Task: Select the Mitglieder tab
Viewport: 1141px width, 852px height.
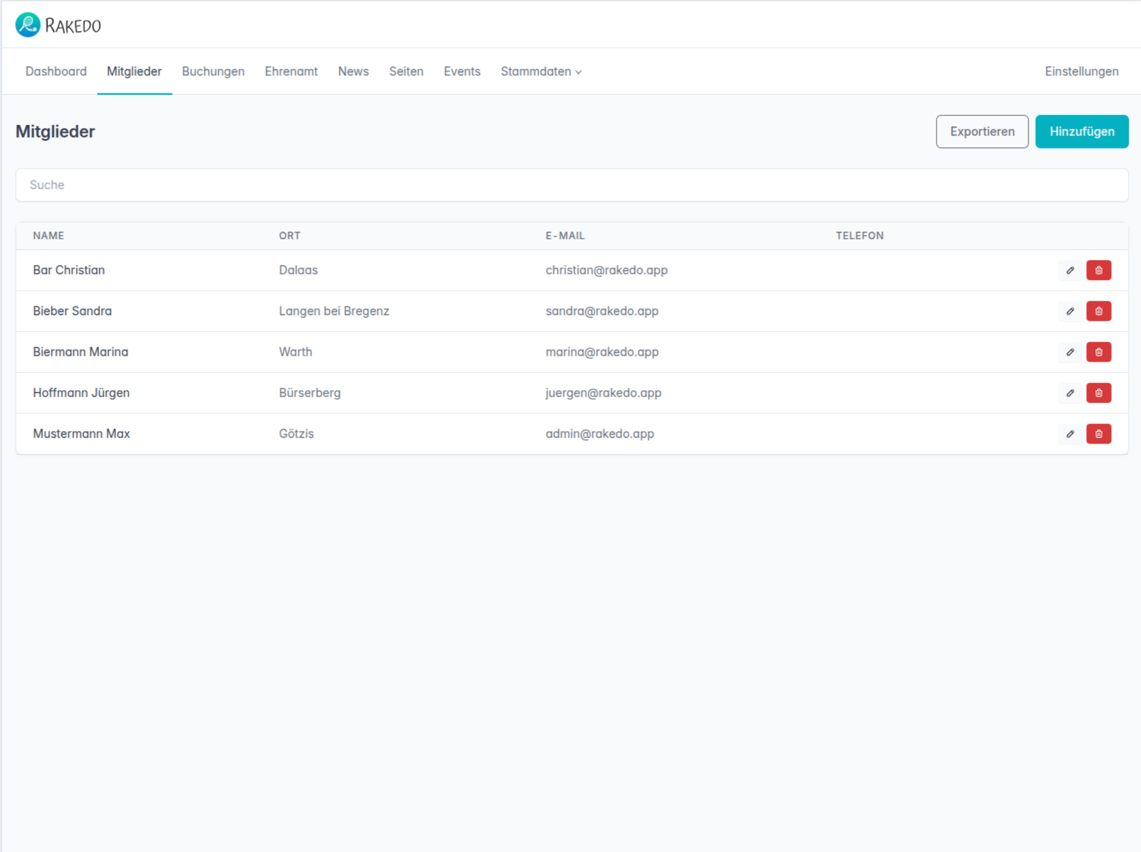Action: [134, 71]
